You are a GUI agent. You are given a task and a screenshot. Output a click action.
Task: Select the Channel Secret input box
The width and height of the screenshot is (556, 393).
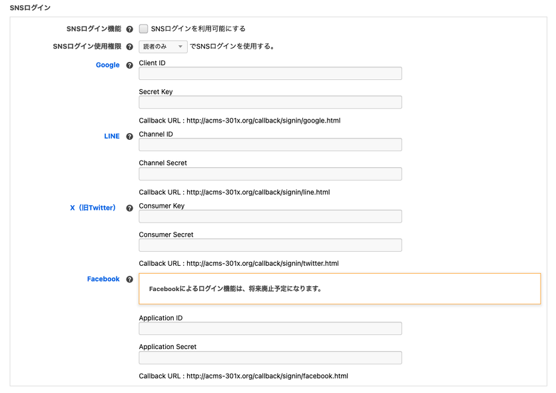[269, 173]
